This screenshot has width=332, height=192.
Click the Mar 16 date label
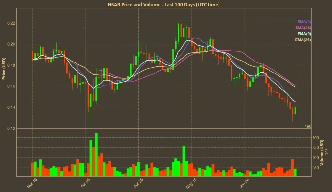coord(32,183)
